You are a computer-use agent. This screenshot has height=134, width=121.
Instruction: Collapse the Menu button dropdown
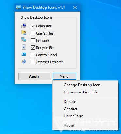coord(64,76)
